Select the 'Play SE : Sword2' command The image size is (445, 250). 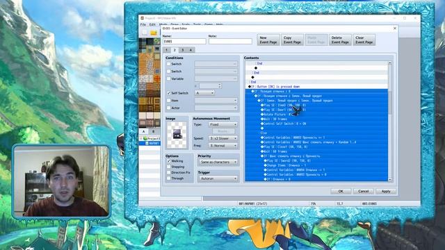[316, 160]
